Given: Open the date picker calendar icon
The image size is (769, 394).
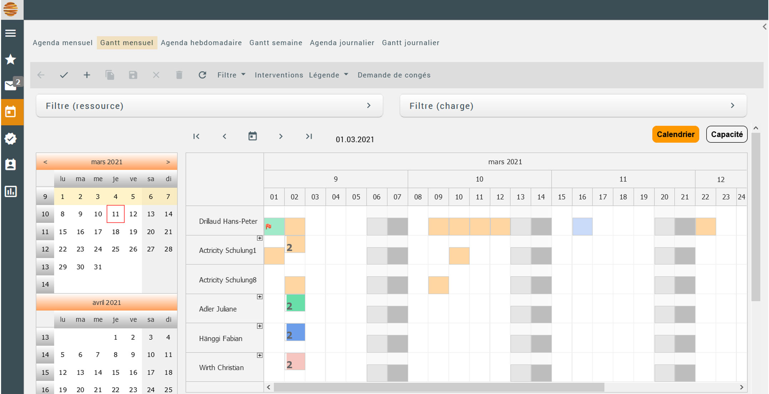Looking at the screenshot, I should point(253,136).
